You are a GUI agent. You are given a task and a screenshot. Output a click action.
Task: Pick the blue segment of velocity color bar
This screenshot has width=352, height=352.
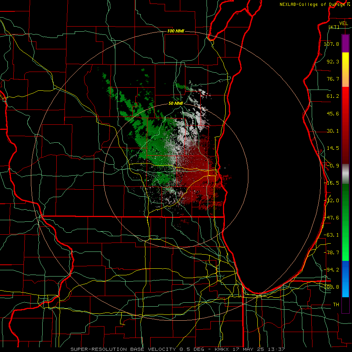pos(345,279)
